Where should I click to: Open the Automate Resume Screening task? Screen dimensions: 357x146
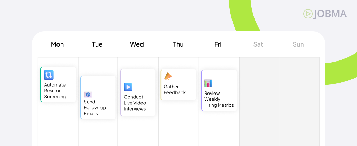58,84
